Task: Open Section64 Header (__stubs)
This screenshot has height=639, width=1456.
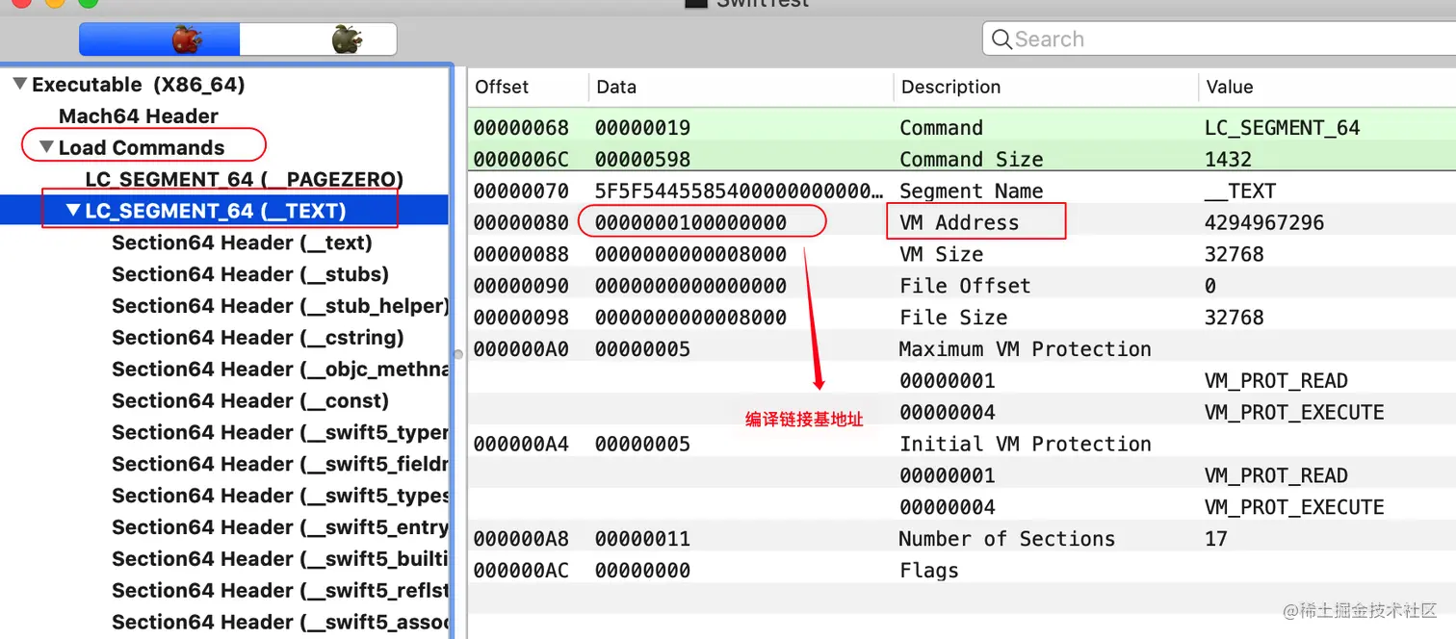Action: 250,274
